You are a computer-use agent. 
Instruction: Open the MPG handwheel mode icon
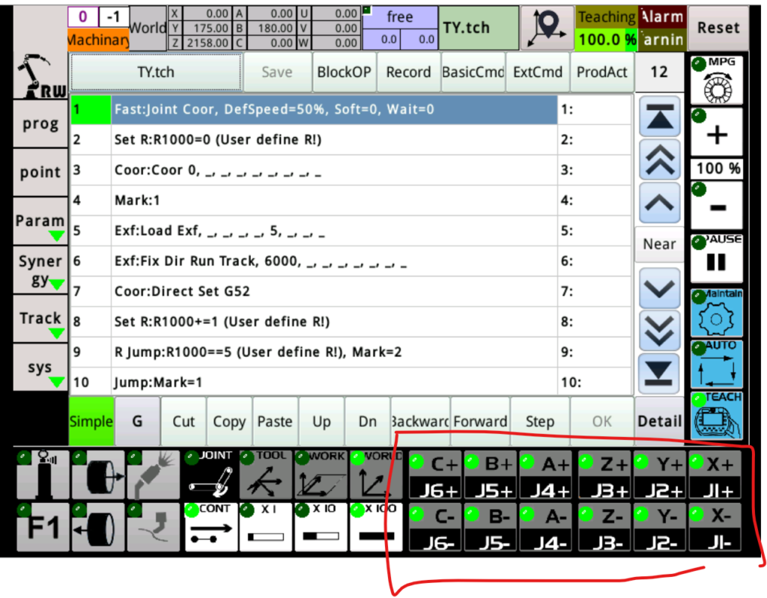pyautogui.click(x=717, y=80)
